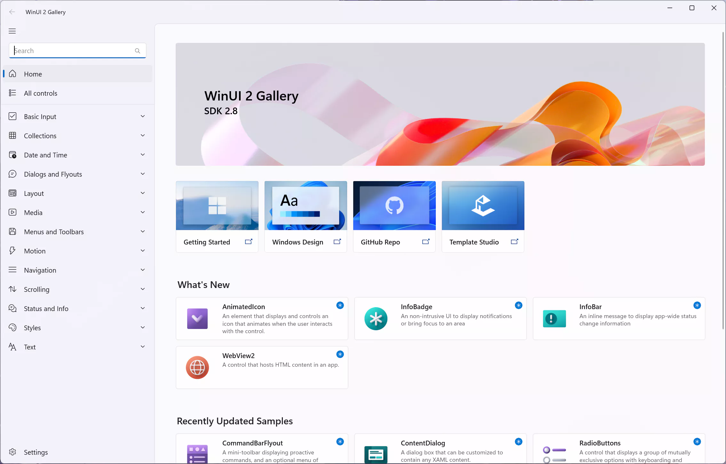Click the Getting Started external link icon
726x464 pixels.
(x=249, y=242)
